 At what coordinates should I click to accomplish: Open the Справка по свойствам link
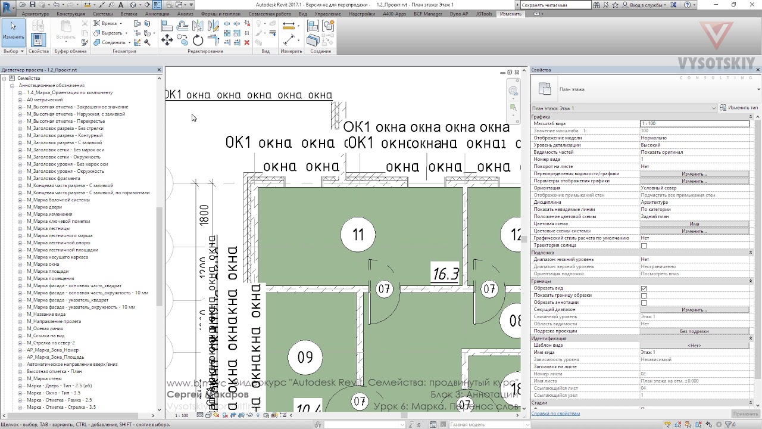point(555,414)
